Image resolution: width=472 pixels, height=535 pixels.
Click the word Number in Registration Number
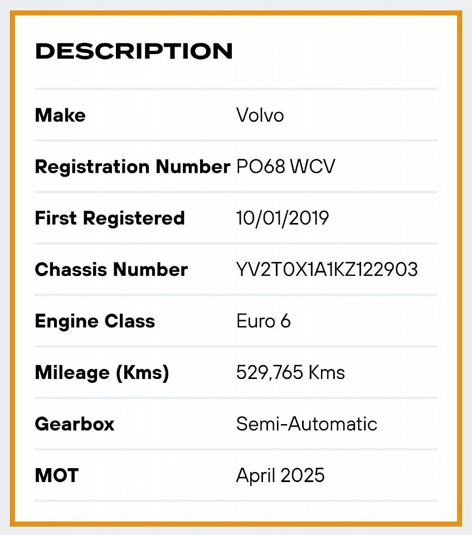tap(192, 167)
